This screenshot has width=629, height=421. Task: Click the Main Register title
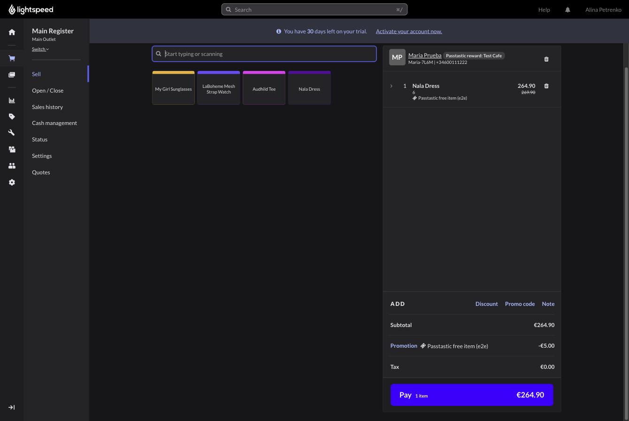(x=53, y=31)
